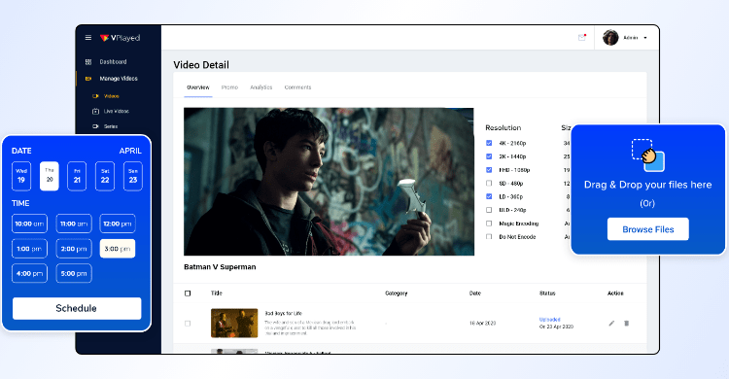Click the Title column header
Viewport: 729px width, 379px height.
tap(217, 293)
